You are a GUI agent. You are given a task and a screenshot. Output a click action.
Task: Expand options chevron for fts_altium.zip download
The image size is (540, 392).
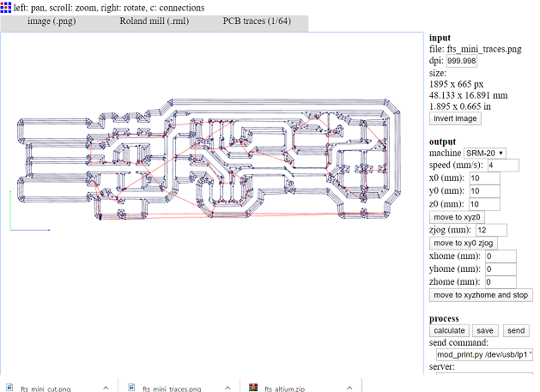pos(349,388)
